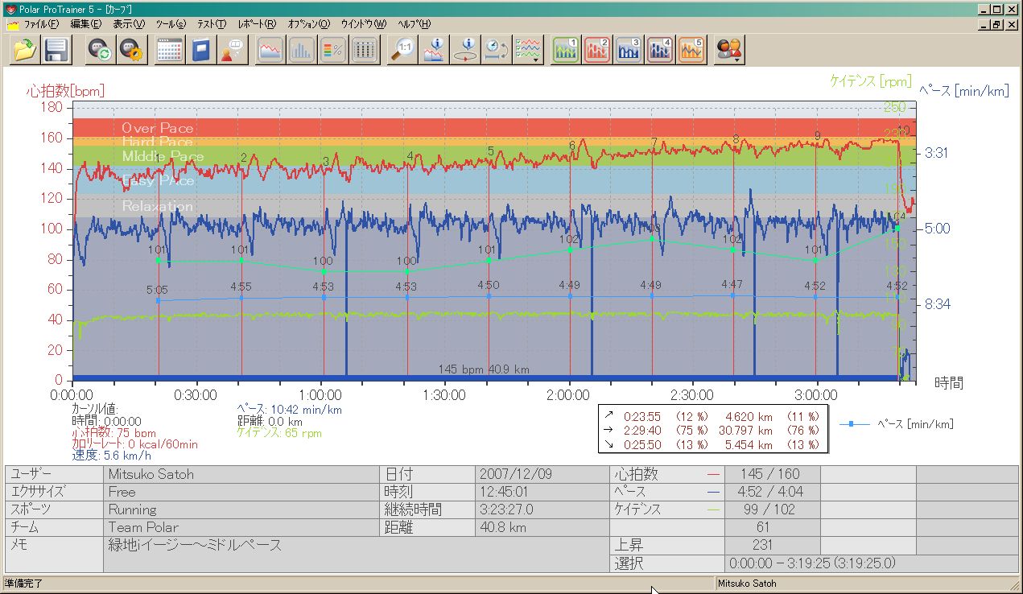Click the sport field showing Running
Viewport: 1023px width, 594px height.
(241, 509)
